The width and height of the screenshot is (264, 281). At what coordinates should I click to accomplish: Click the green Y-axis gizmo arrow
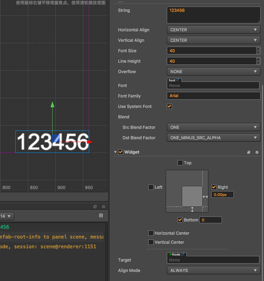[x=53, y=104]
